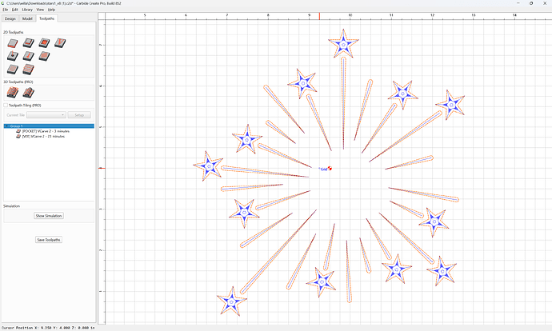Screen dimensions: 552x331
Task: Select the Toolpaths tab
Action: coord(46,18)
